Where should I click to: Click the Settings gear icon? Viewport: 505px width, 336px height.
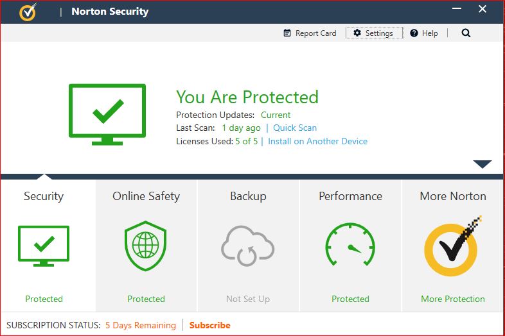[357, 33]
